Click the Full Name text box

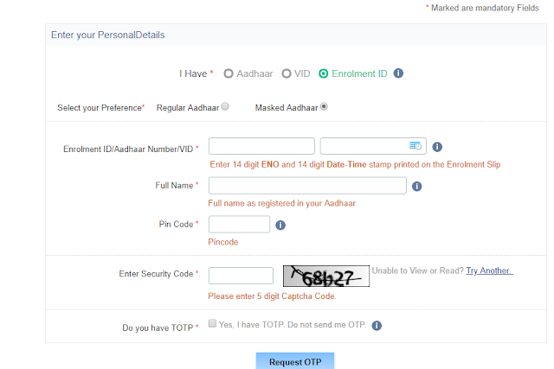pos(307,186)
